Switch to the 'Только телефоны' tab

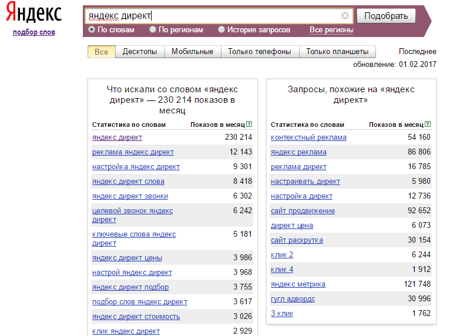tap(260, 52)
